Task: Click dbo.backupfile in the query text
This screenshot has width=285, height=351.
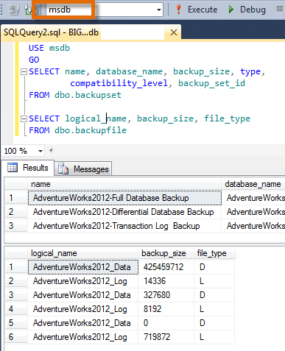Action: pos(91,130)
